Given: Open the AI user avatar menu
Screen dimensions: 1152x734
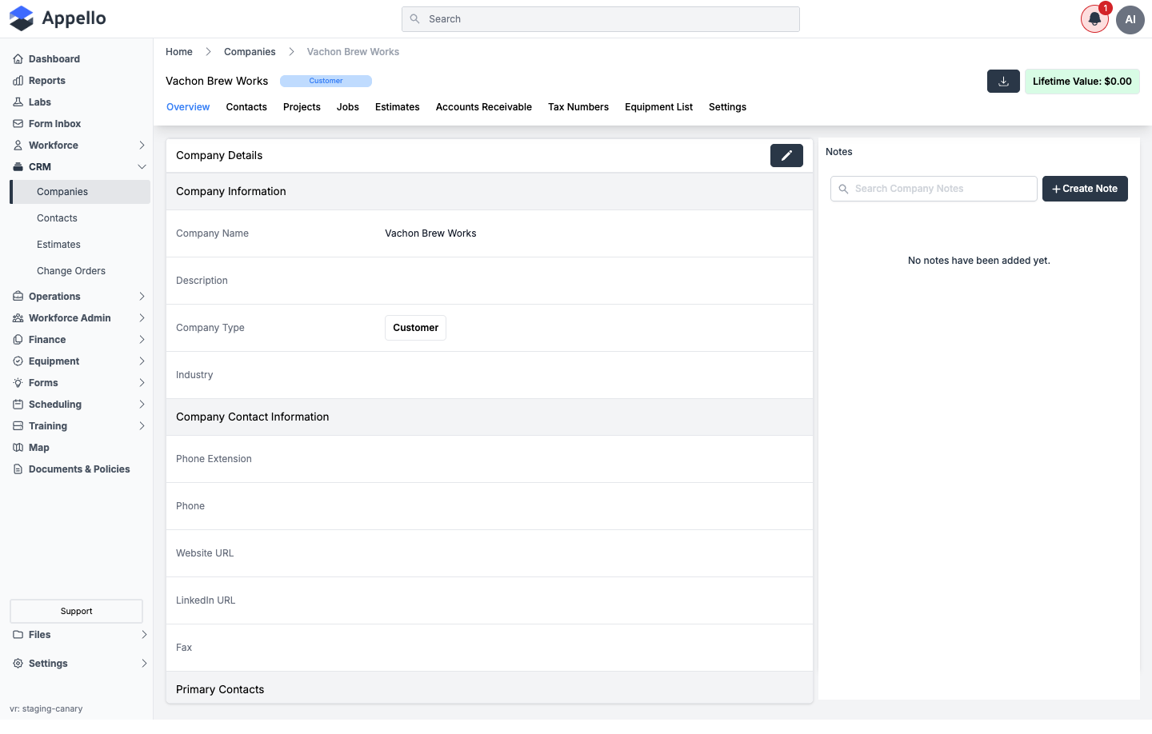Looking at the screenshot, I should click(1130, 19).
